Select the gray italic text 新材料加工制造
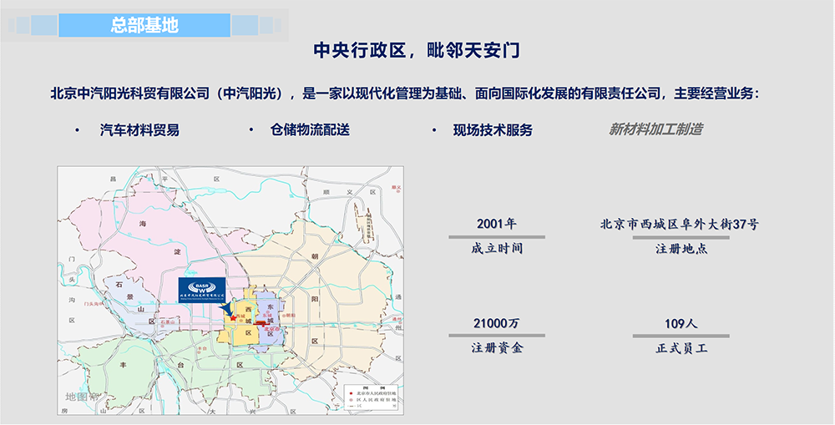Screen dimensions: 835x425 click(655, 129)
